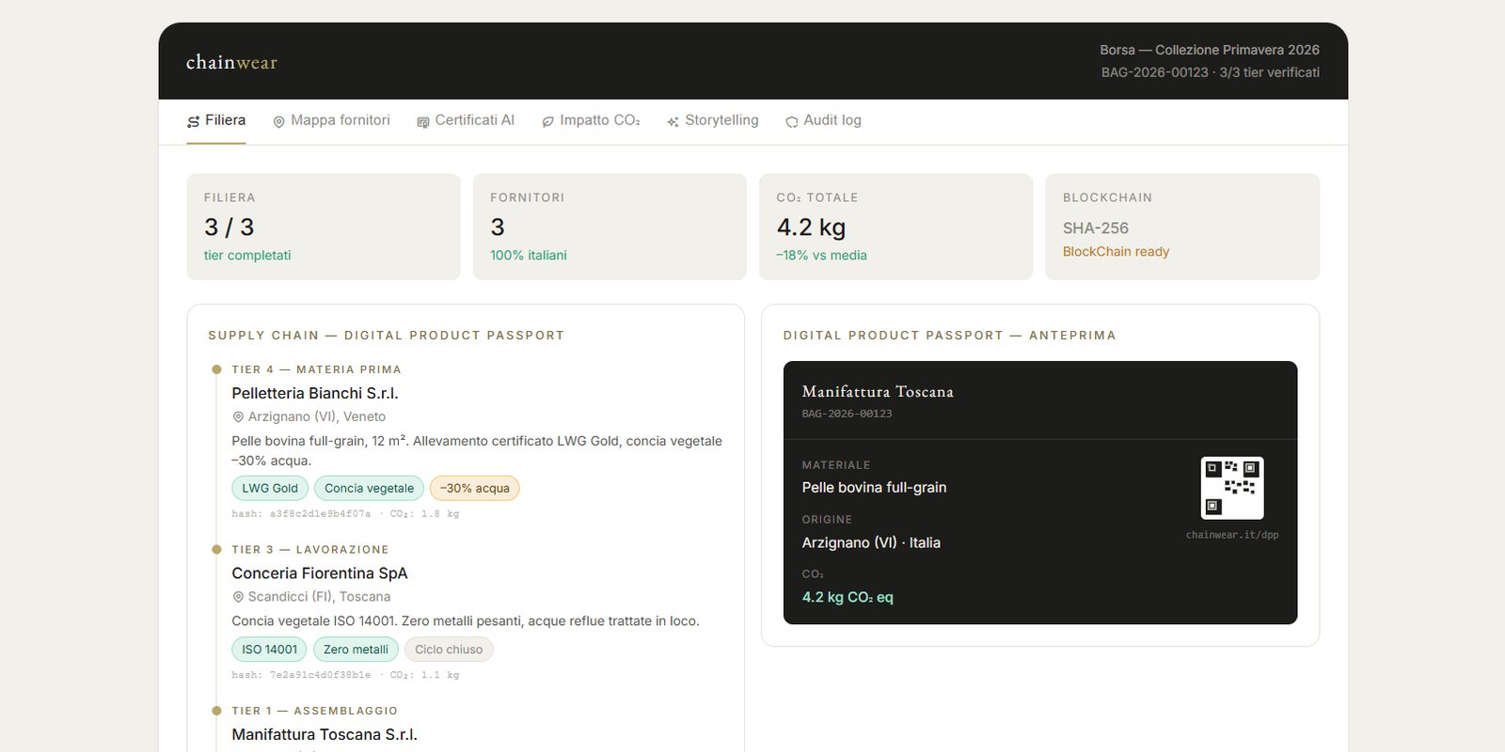This screenshot has height=752, width=1505.
Task: Click the Zero metalli tag
Action: (x=356, y=650)
